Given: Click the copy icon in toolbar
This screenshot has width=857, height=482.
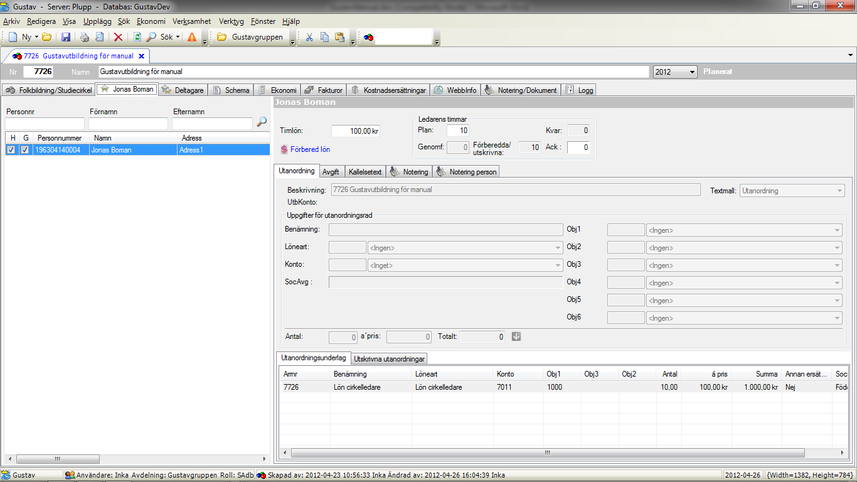Looking at the screenshot, I should pyautogui.click(x=324, y=37).
